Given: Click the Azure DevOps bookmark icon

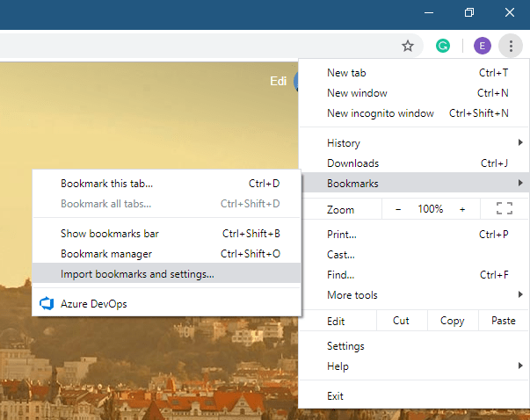Looking at the screenshot, I should pos(47,303).
